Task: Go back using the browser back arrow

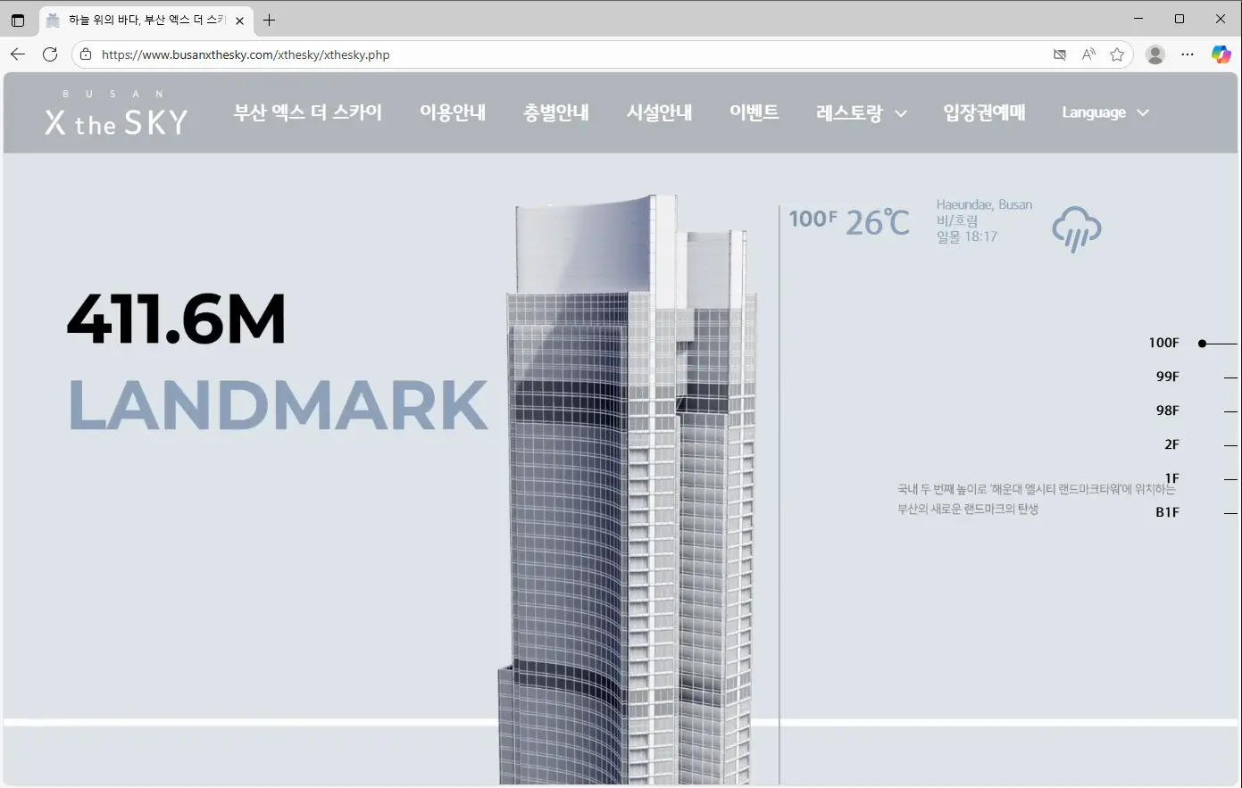Action: 18,54
